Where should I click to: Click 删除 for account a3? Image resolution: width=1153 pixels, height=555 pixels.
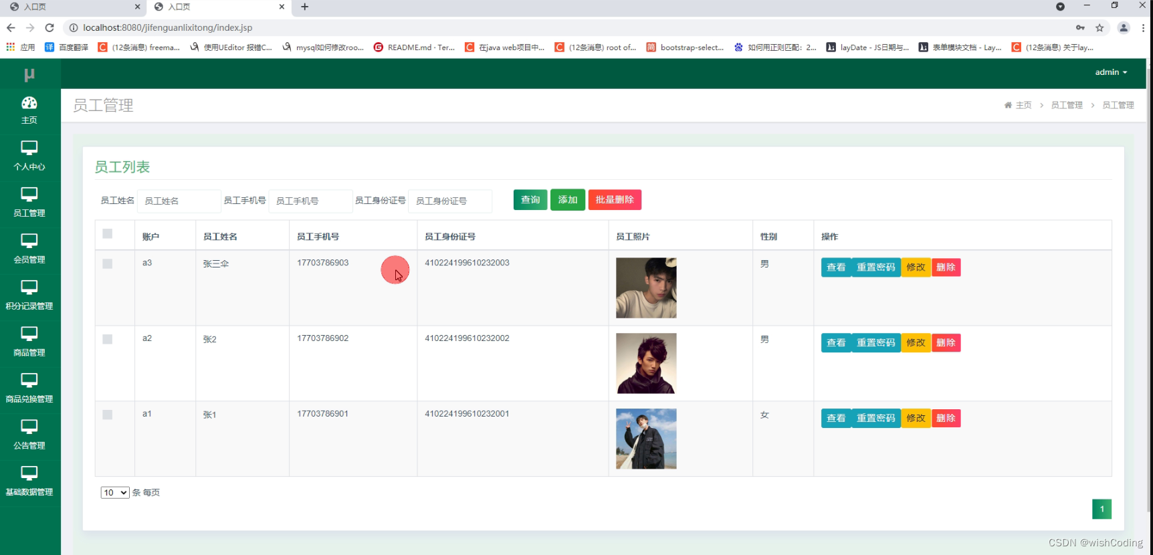pos(946,267)
